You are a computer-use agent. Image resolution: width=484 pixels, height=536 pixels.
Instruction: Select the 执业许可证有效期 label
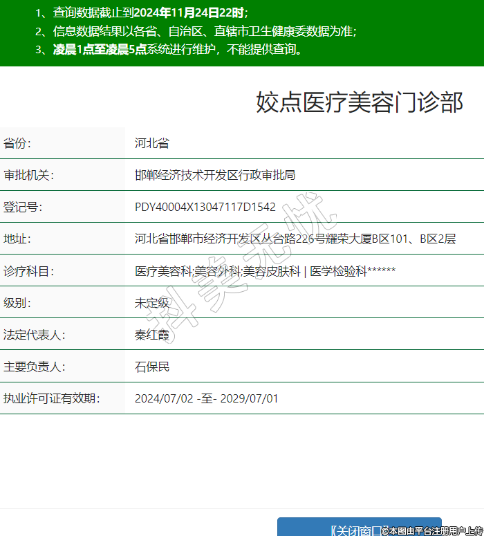click(52, 398)
